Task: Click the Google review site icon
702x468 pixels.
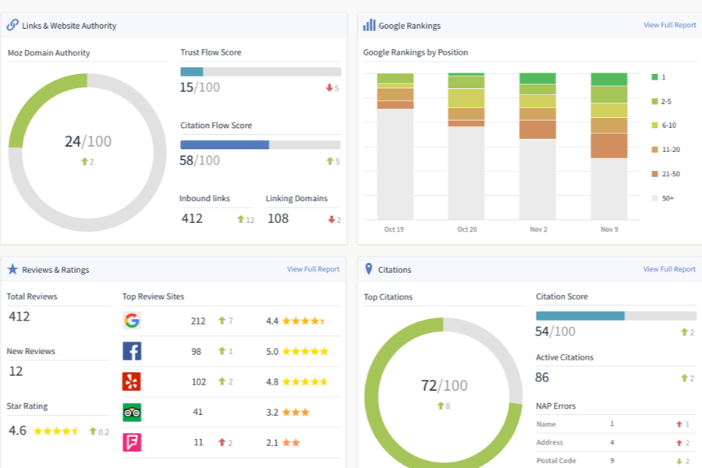Action: coord(132,321)
